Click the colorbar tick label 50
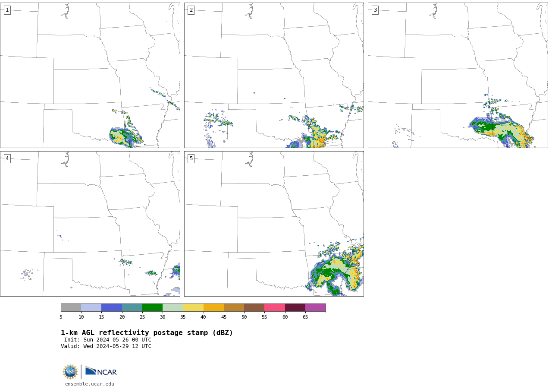 (244, 317)
